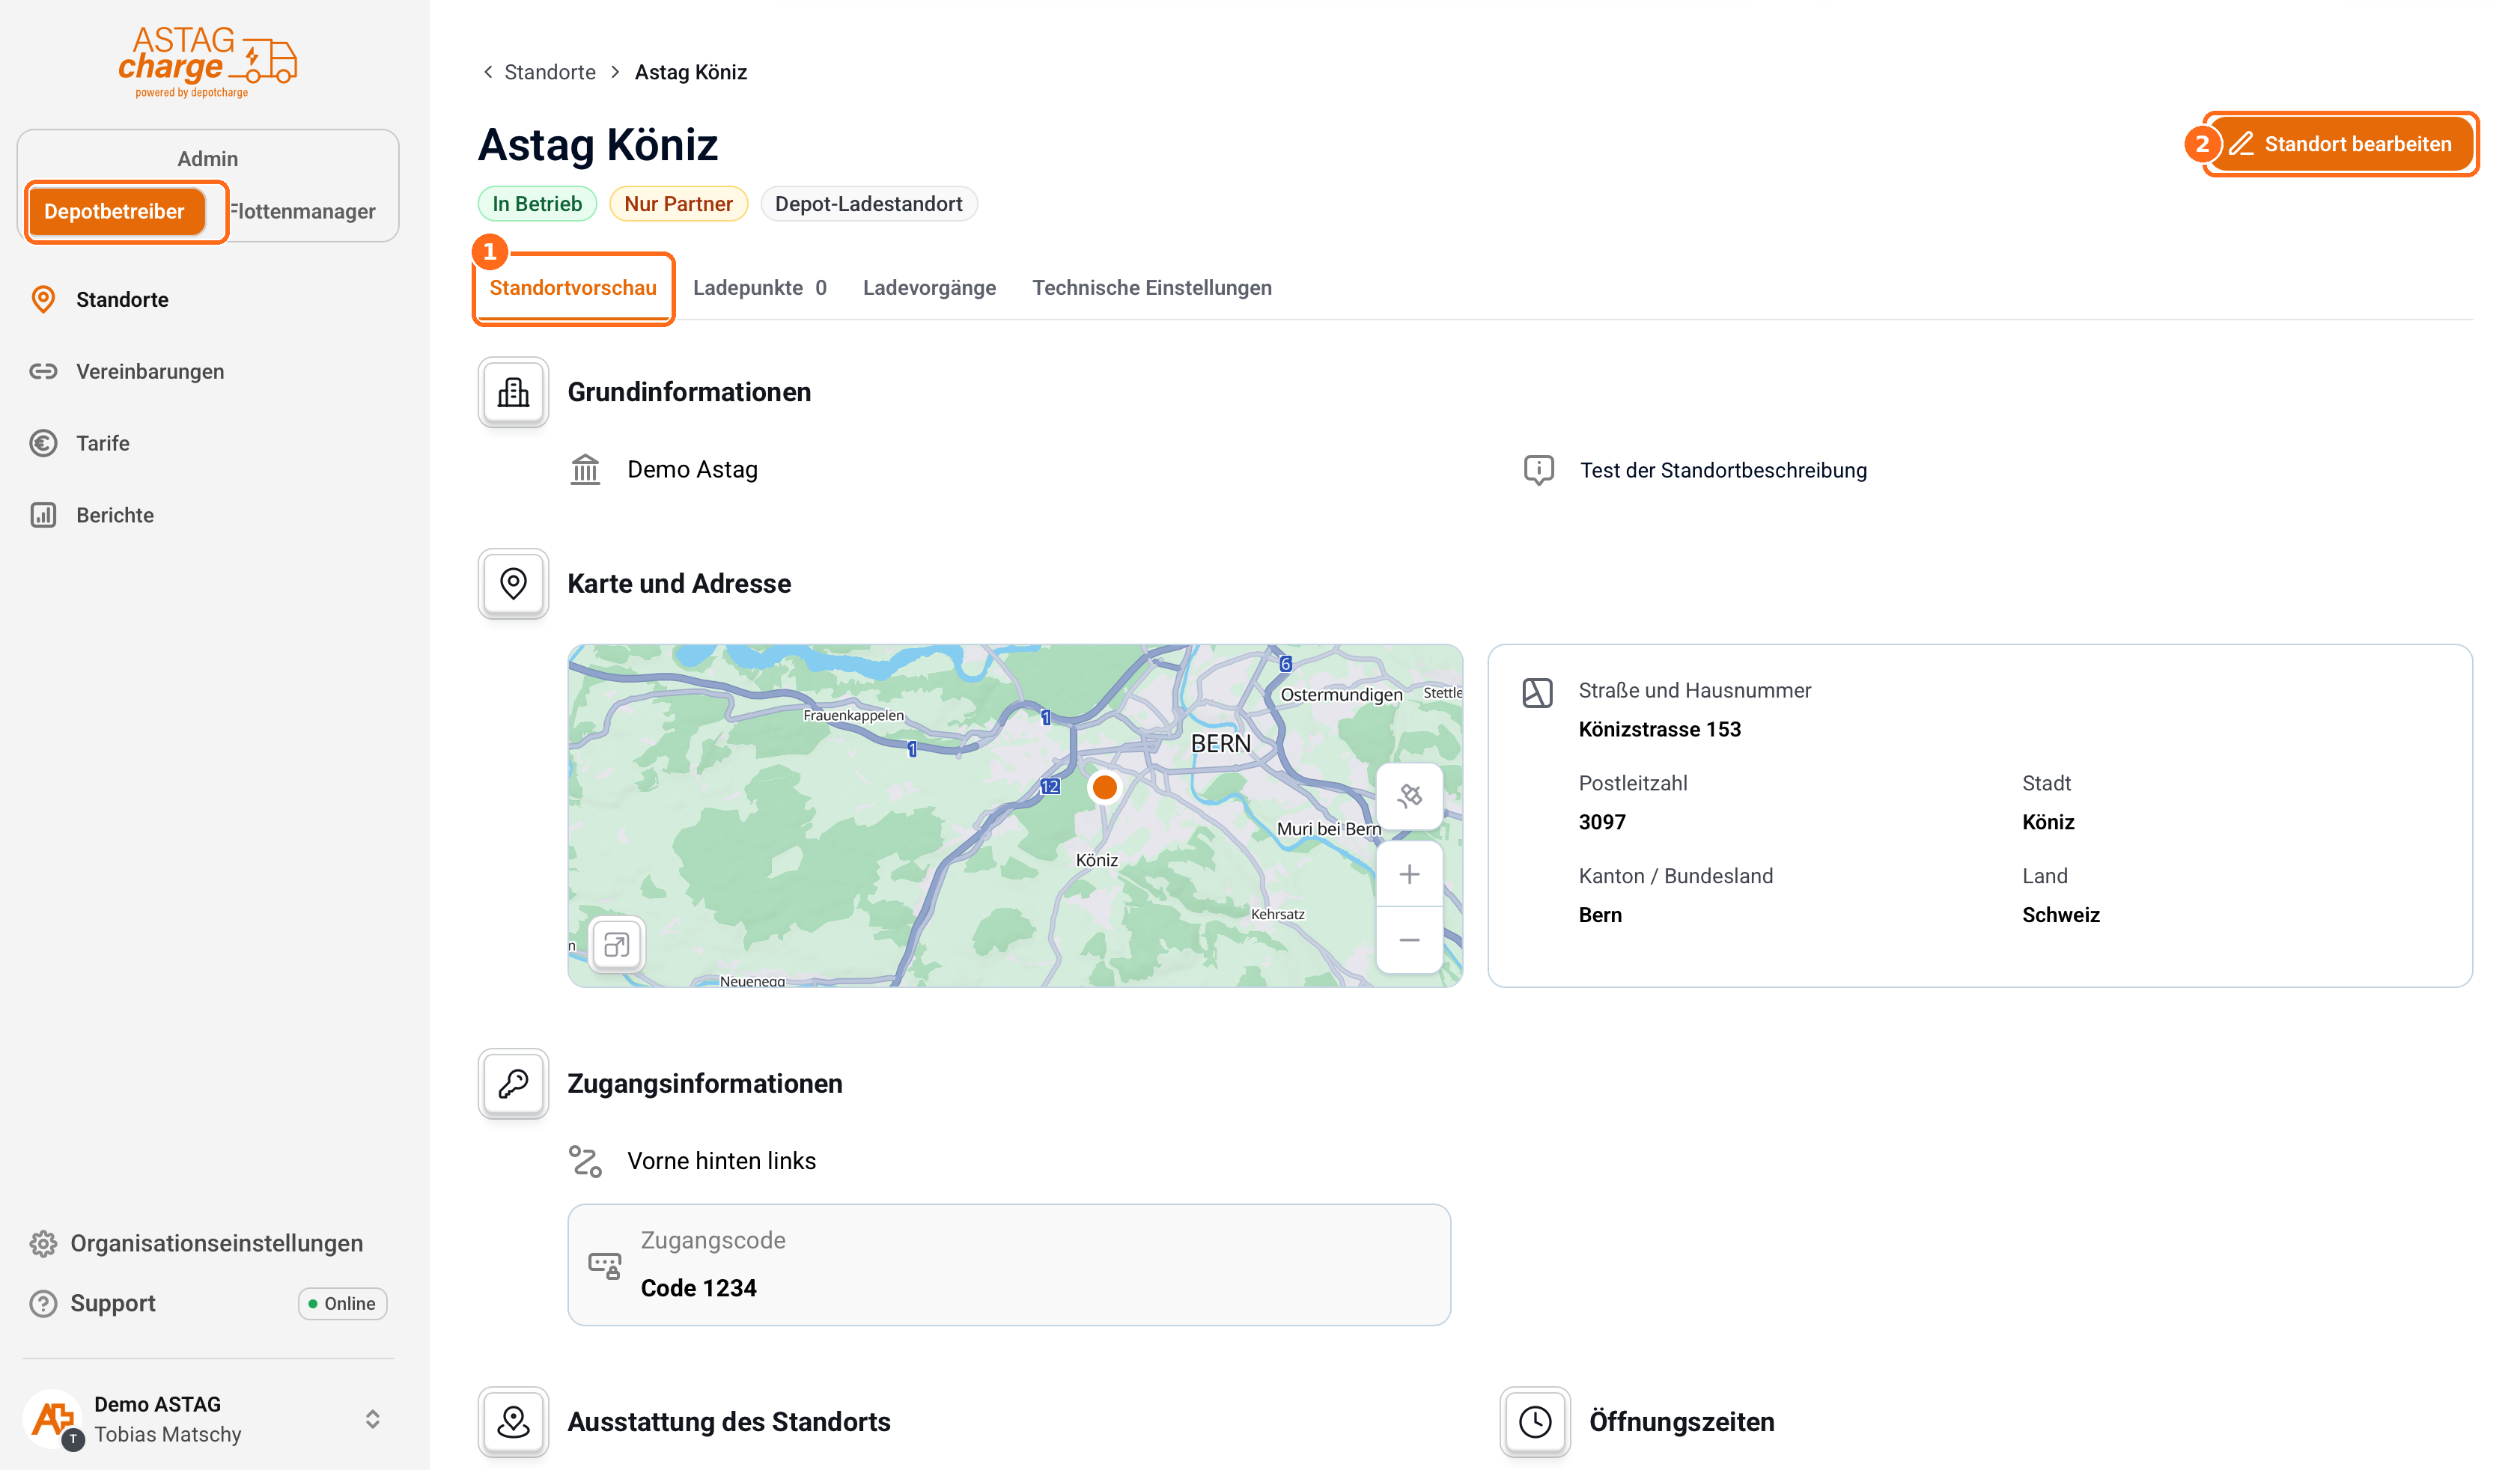
Task: Open Organisationseinstellungen
Action: click(x=216, y=1243)
